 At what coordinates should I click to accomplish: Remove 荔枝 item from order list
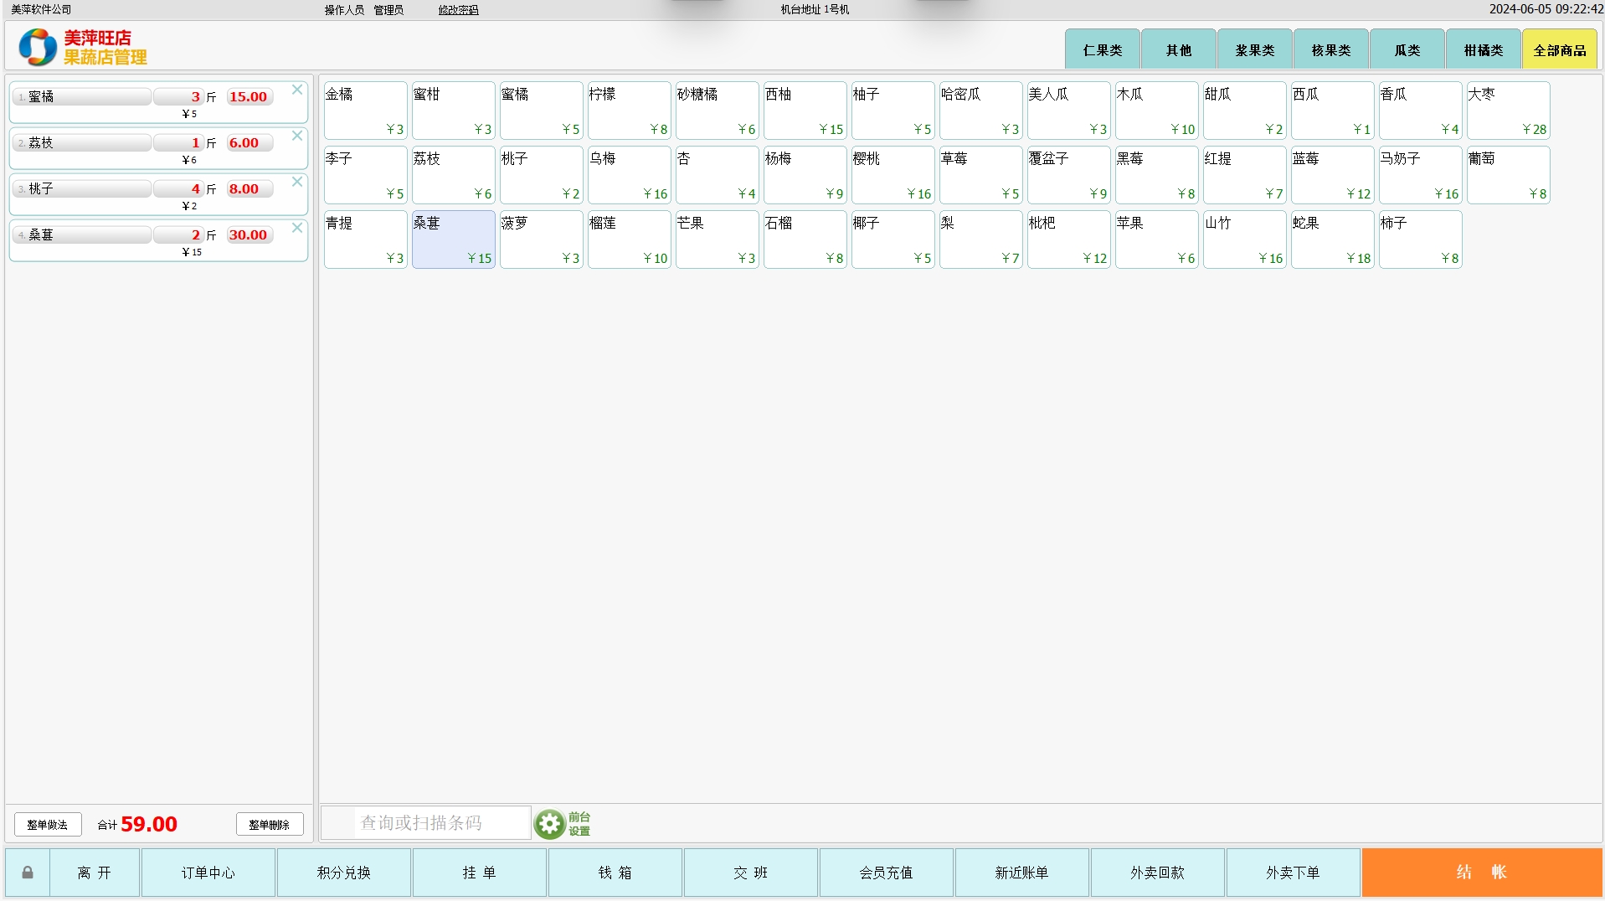297,136
